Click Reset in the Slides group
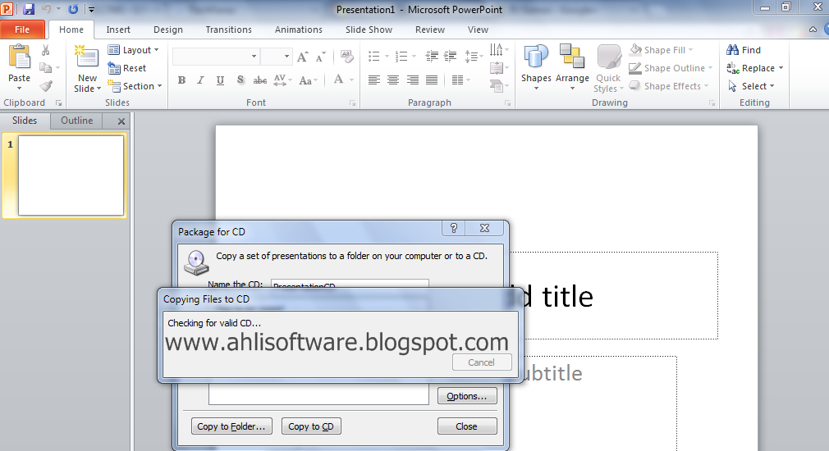 coord(127,68)
